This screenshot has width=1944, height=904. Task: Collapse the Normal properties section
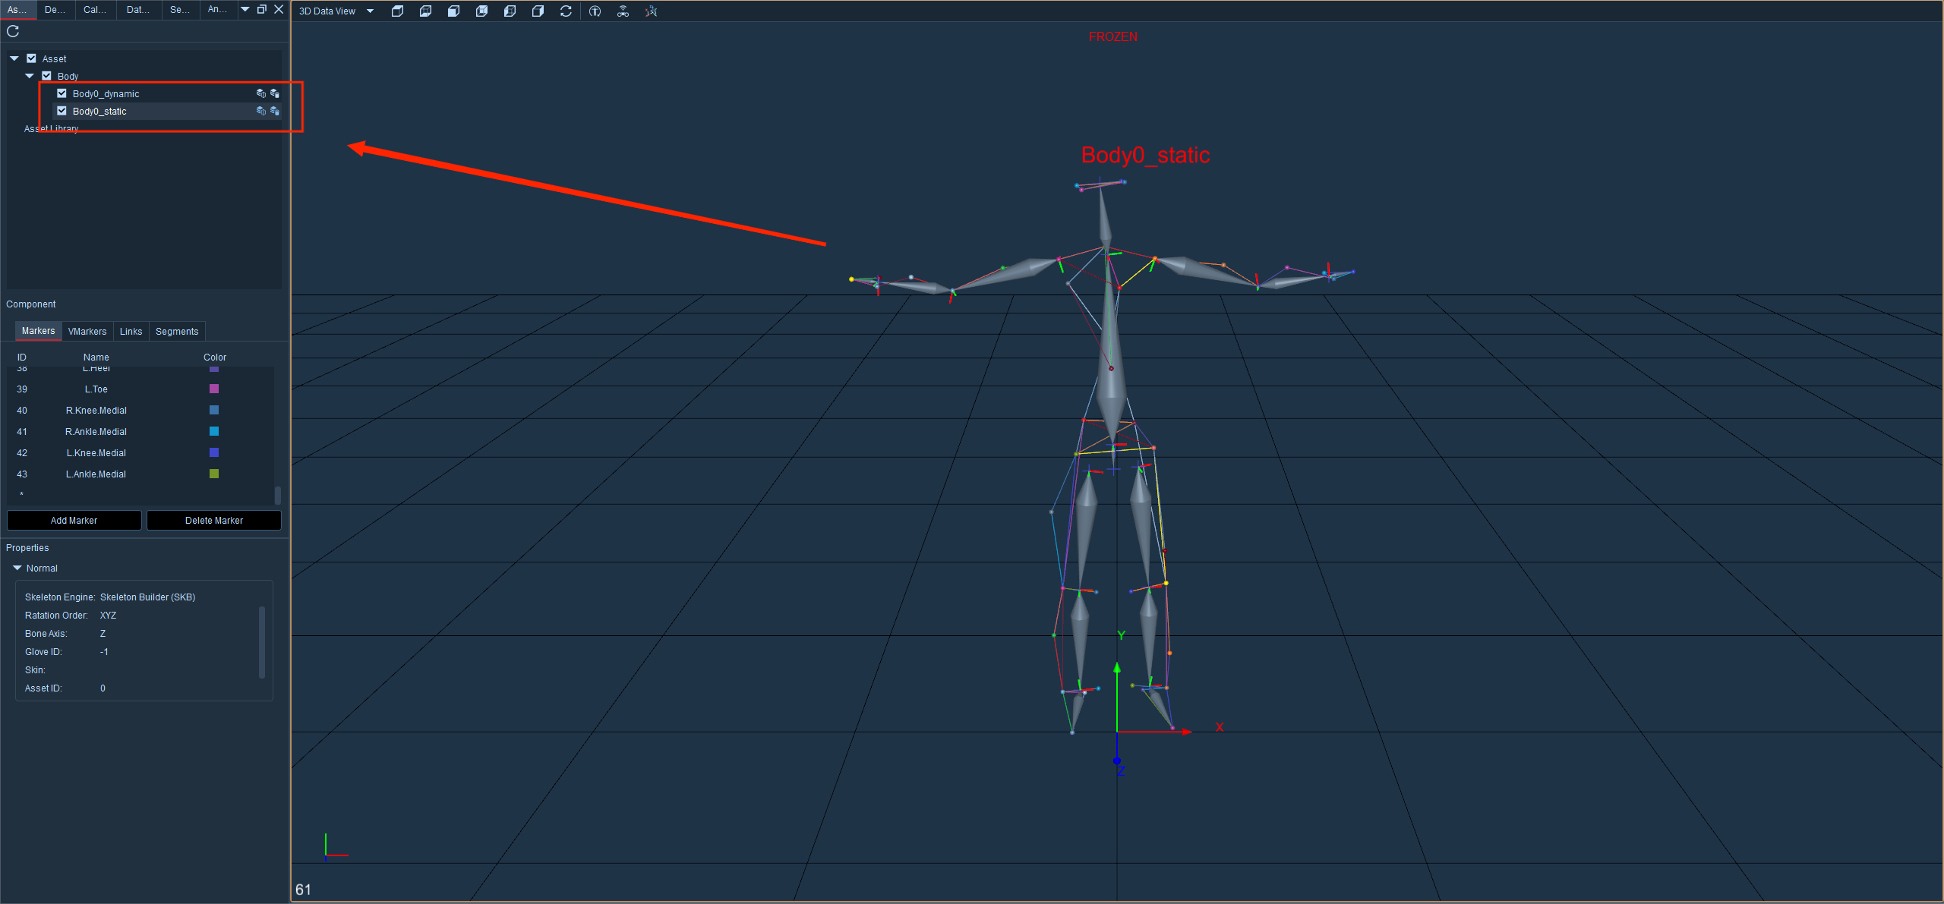pos(17,568)
